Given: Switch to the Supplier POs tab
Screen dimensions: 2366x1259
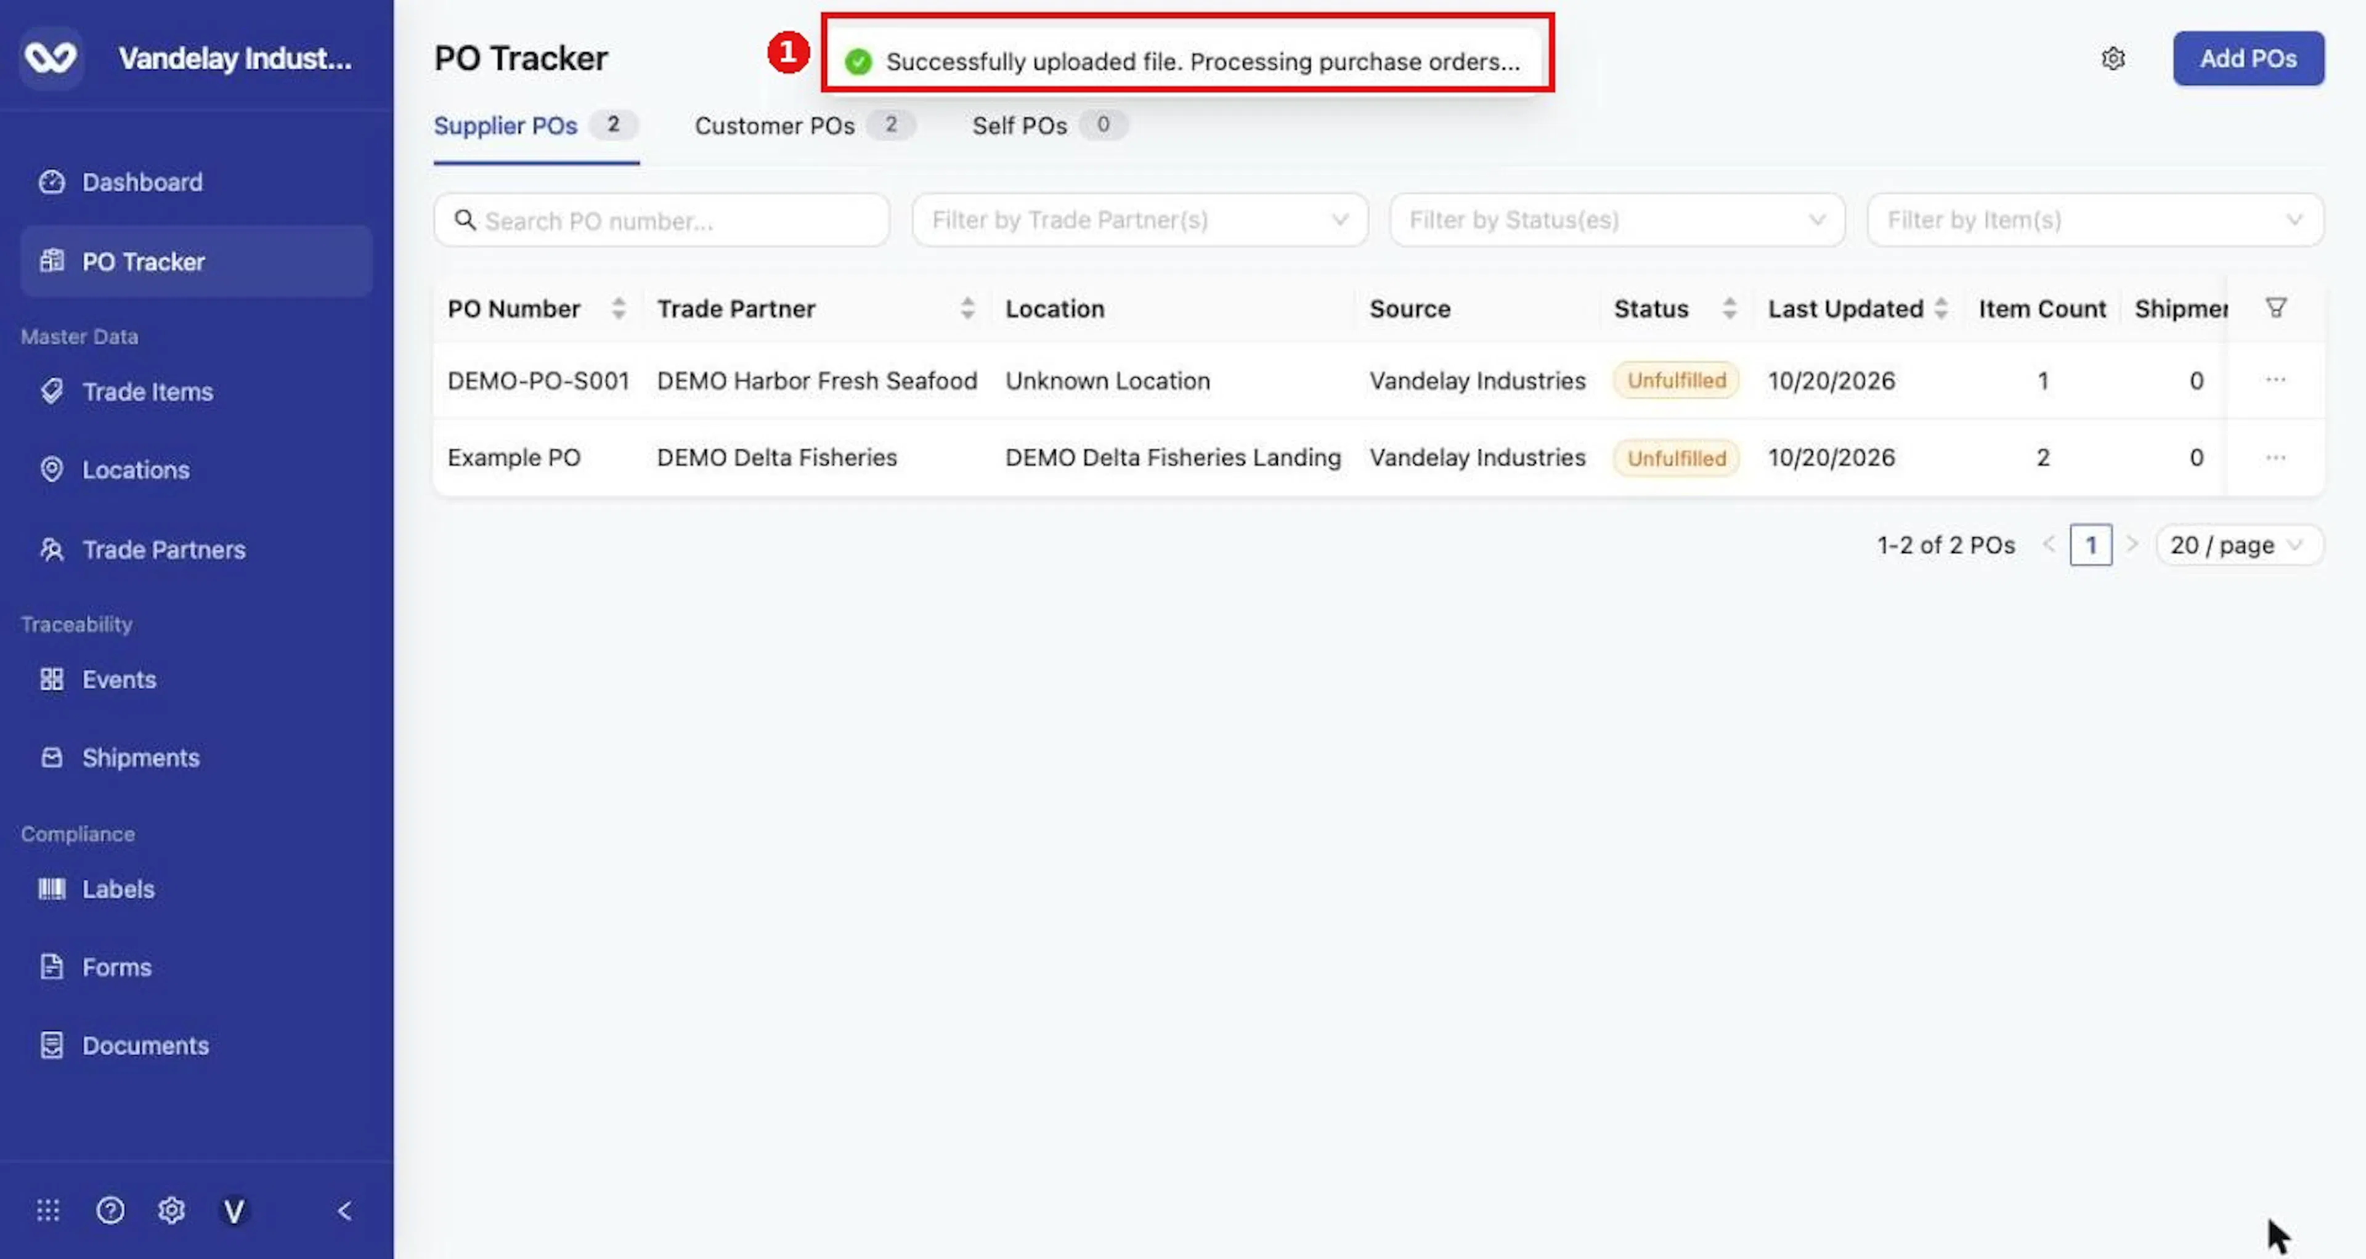Looking at the screenshot, I should click(x=535, y=126).
